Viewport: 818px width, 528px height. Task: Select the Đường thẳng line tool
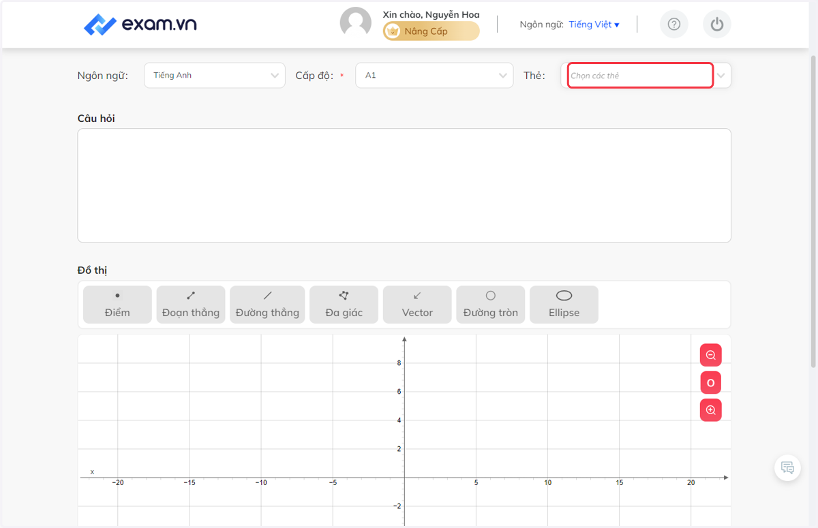click(x=267, y=305)
